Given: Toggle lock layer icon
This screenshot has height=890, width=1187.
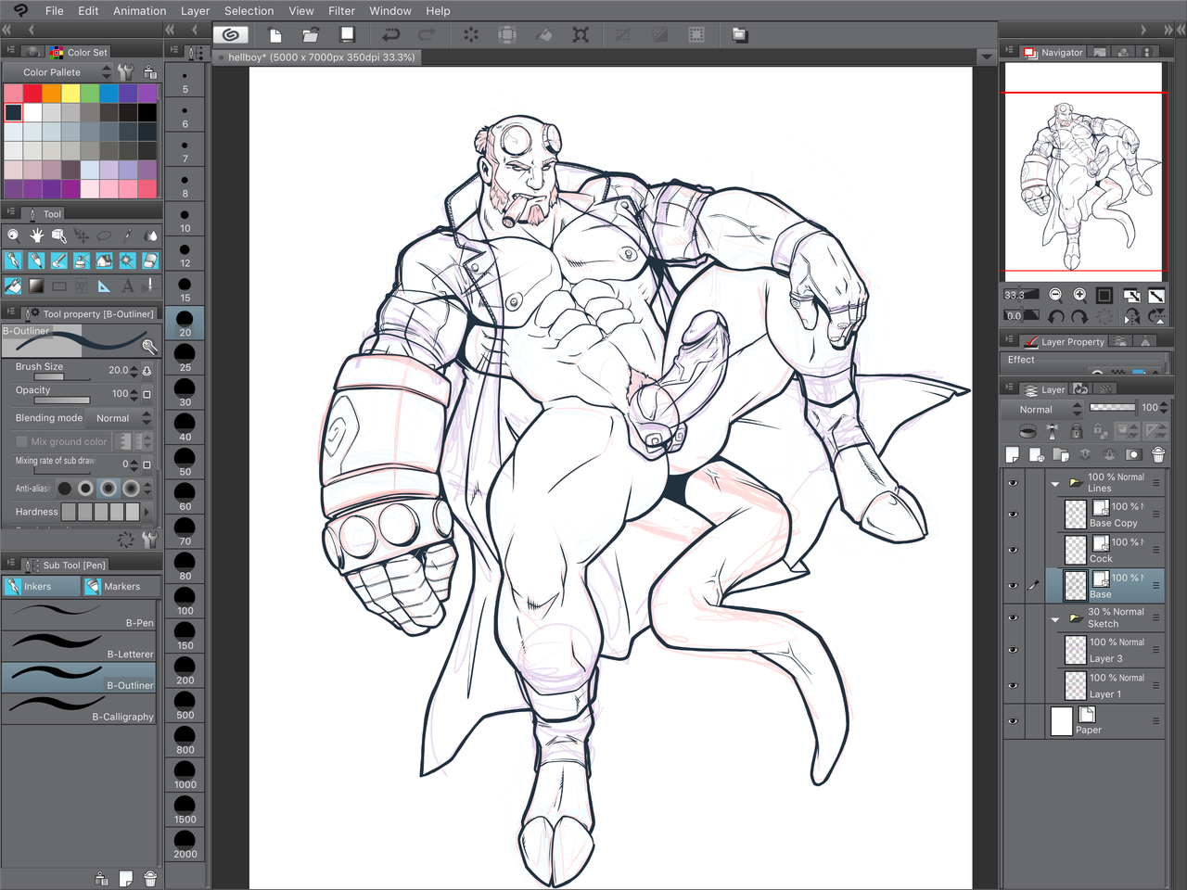Looking at the screenshot, I should coord(1076,431).
